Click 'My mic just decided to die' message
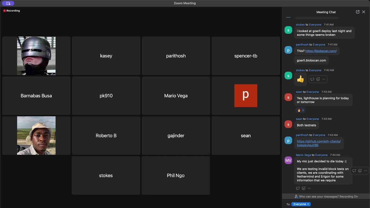The image size is (370, 208). pos(323,171)
